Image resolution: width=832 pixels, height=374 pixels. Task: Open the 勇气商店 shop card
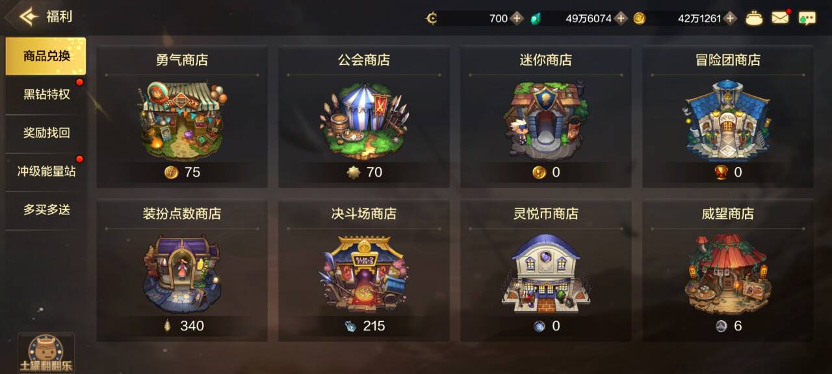pyautogui.click(x=182, y=117)
